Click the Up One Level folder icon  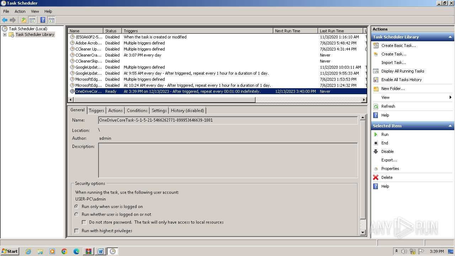pos(24,20)
